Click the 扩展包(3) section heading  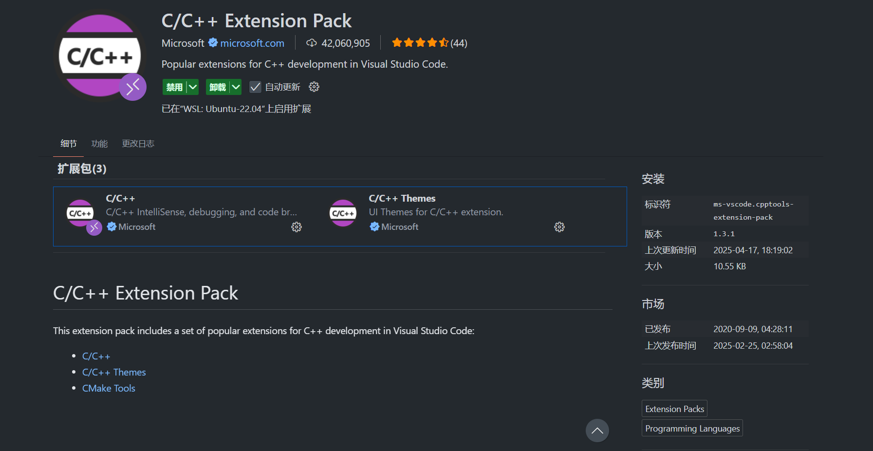coord(82,169)
